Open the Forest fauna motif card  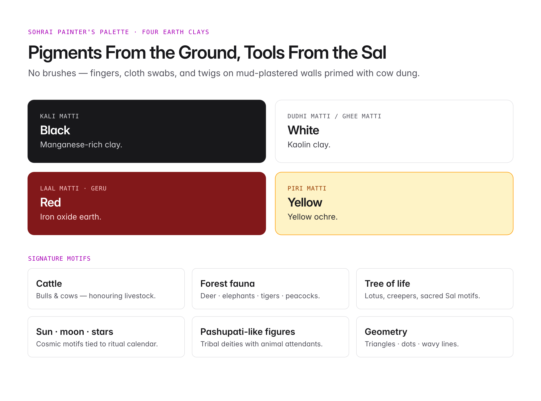270,289
